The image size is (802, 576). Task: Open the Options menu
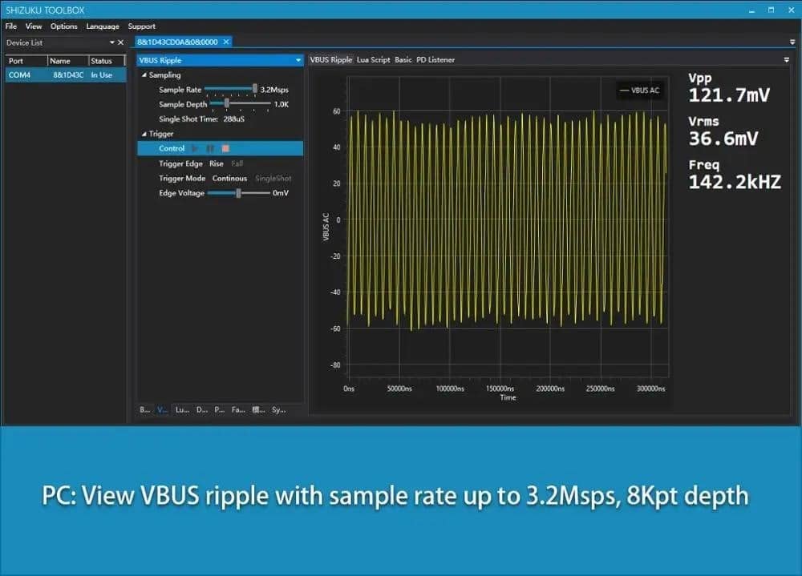(63, 26)
